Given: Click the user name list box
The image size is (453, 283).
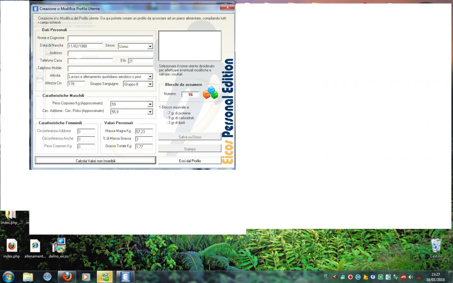Looking at the screenshot, I should coord(190,46).
